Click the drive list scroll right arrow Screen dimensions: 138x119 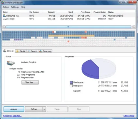point(134,27)
